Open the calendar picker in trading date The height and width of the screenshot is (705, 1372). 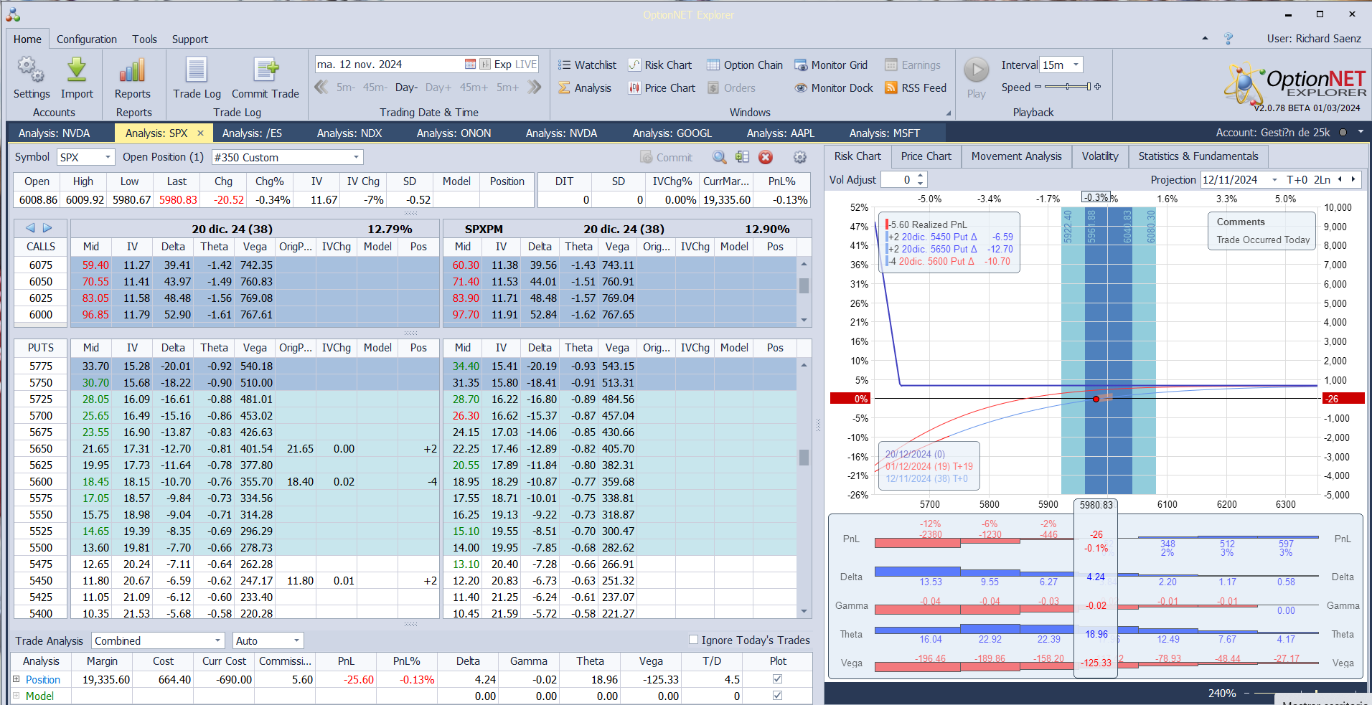point(470,65)
